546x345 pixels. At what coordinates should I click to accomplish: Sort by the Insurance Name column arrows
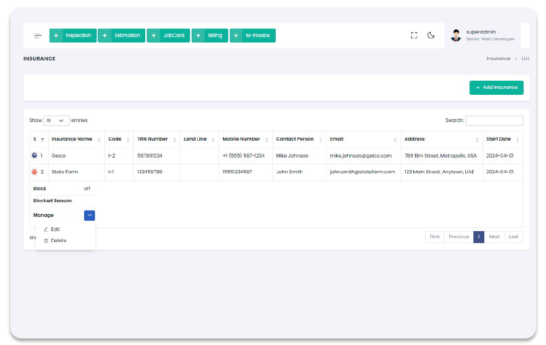click(99, 140)
